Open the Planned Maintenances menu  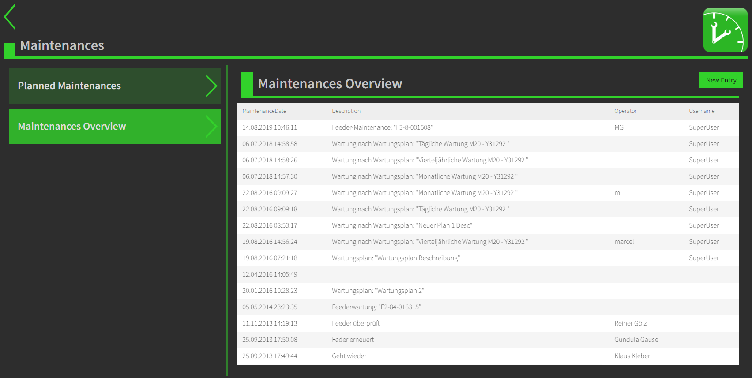[x=115, y=86]
